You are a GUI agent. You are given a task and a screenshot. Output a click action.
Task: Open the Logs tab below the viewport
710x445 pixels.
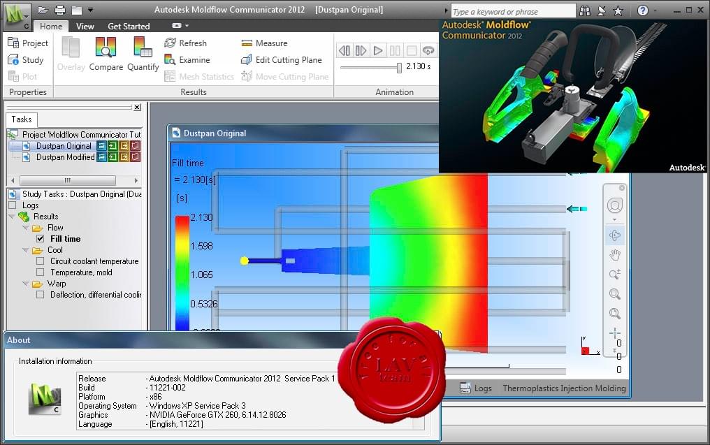[x=477, y=388]
